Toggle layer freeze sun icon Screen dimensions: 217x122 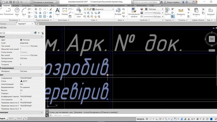[x=87, y=9]
